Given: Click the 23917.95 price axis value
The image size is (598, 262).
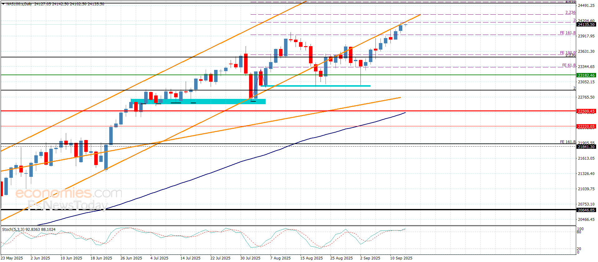Looking at the screenshot, I should (586, 36).
